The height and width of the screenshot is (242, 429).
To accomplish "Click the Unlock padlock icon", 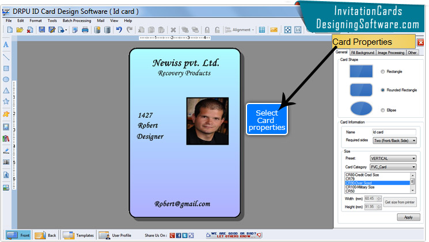I will (217, 30).
